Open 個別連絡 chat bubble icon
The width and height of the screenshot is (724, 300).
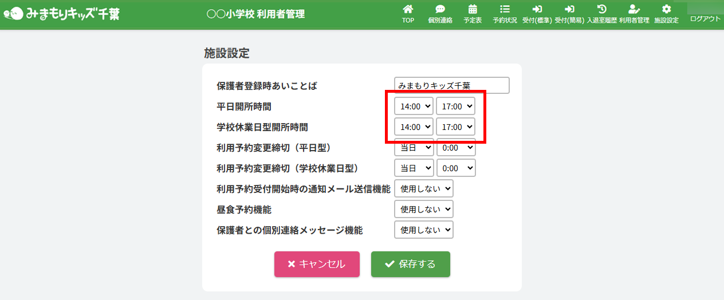point(440,10)
